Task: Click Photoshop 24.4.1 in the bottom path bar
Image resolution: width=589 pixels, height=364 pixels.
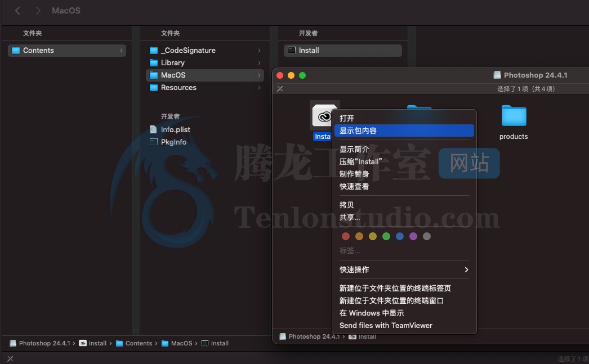Action: (40, 343)
